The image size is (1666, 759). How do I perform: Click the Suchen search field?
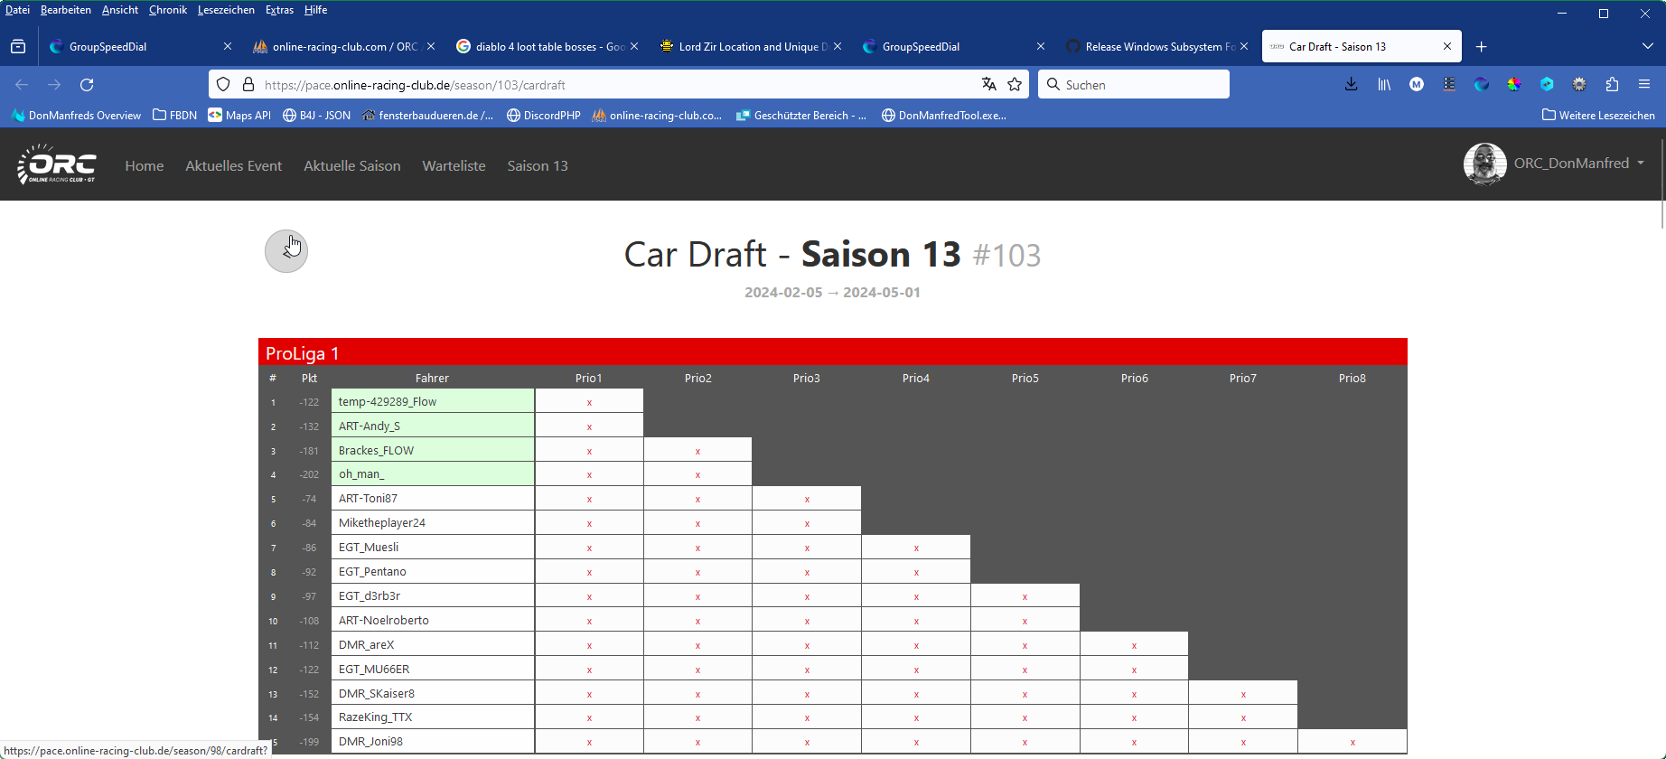pos(1134,85)
